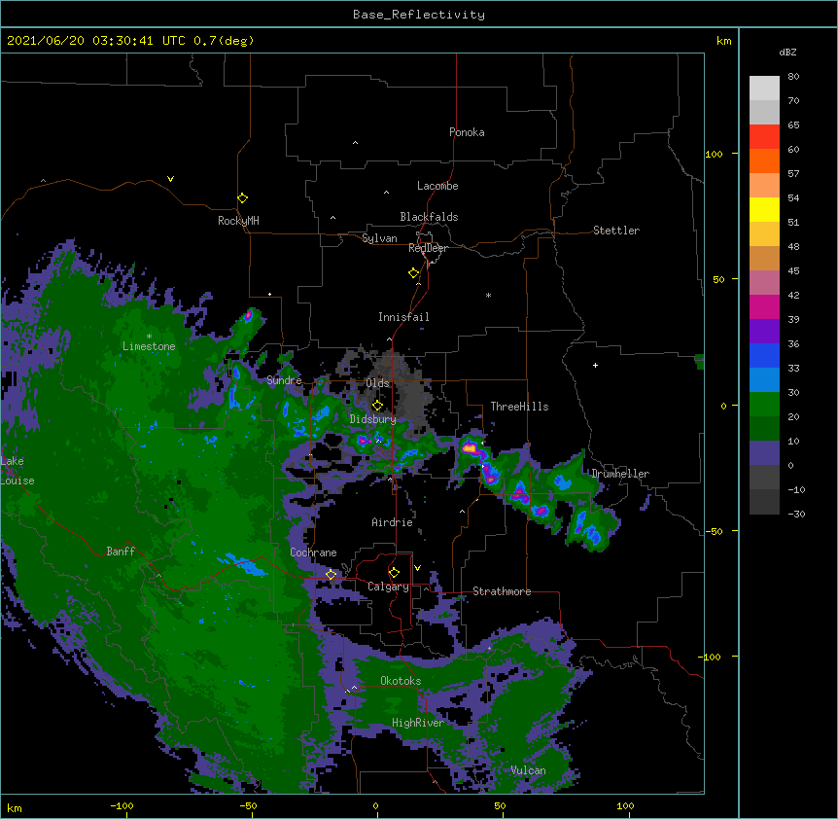838x819 pixels.
Task: Click the Olds town label
Action: tap(377, 383)
